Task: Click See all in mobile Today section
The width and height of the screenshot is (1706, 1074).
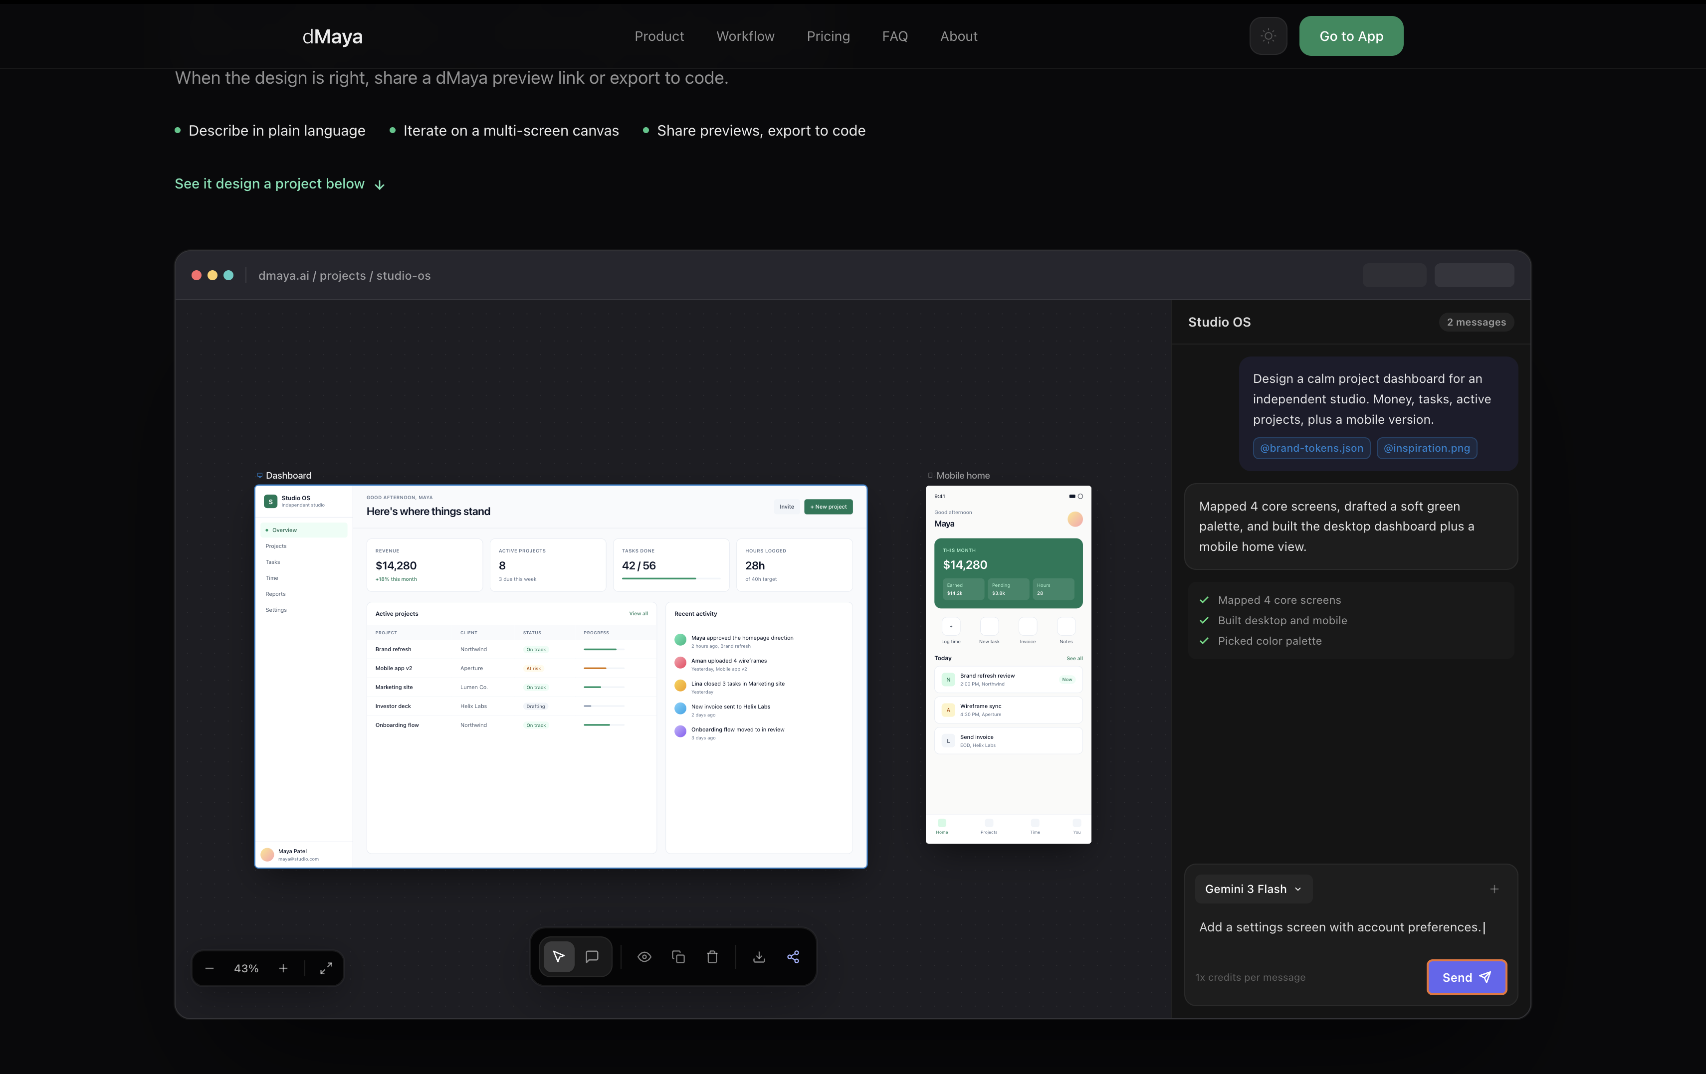Action: (1074, 659)
